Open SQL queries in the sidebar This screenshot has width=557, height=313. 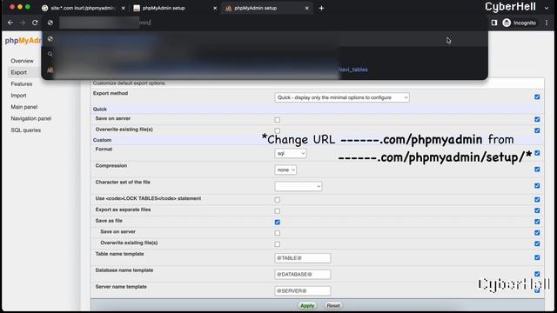25,130
